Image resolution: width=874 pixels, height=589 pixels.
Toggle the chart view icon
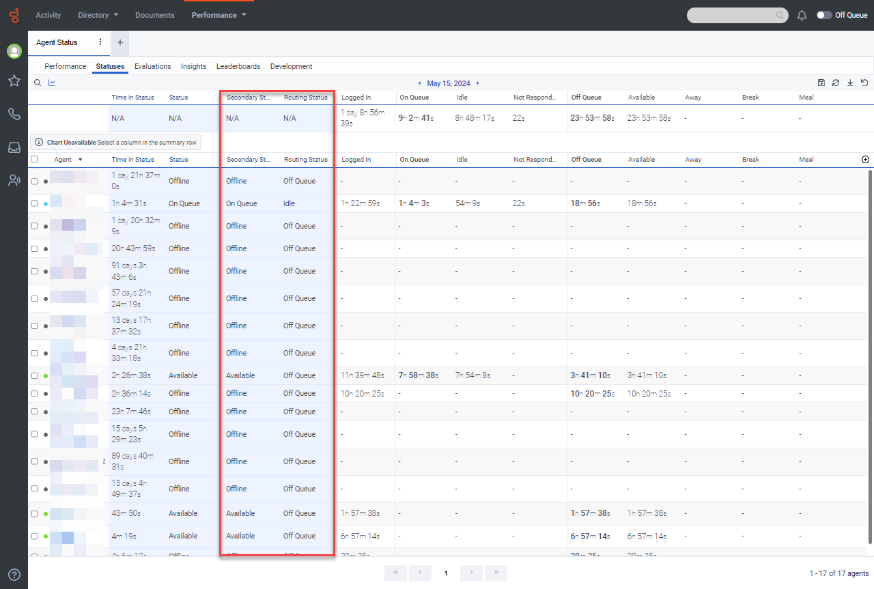[52, 83]
